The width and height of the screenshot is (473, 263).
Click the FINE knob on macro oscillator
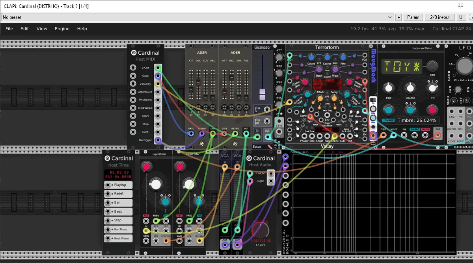click(x=388, y=88)
